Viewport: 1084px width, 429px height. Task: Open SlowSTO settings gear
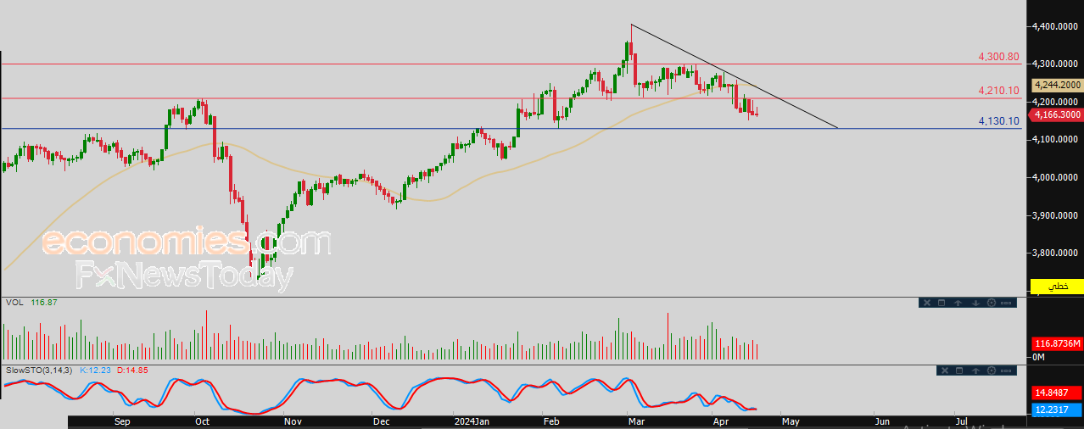(x=991, y=370)
